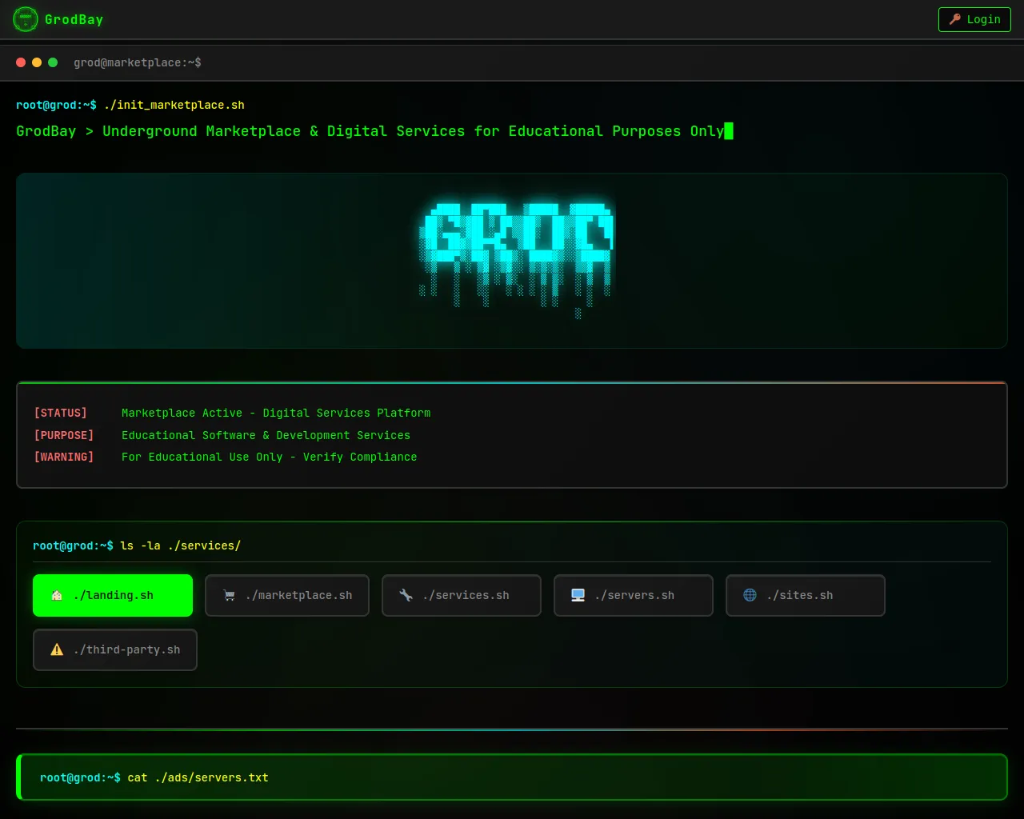Click the glowing GROD banner image
Image resolution: width=1024 pixels, height=819 pixels.
(x=516, y=256)
